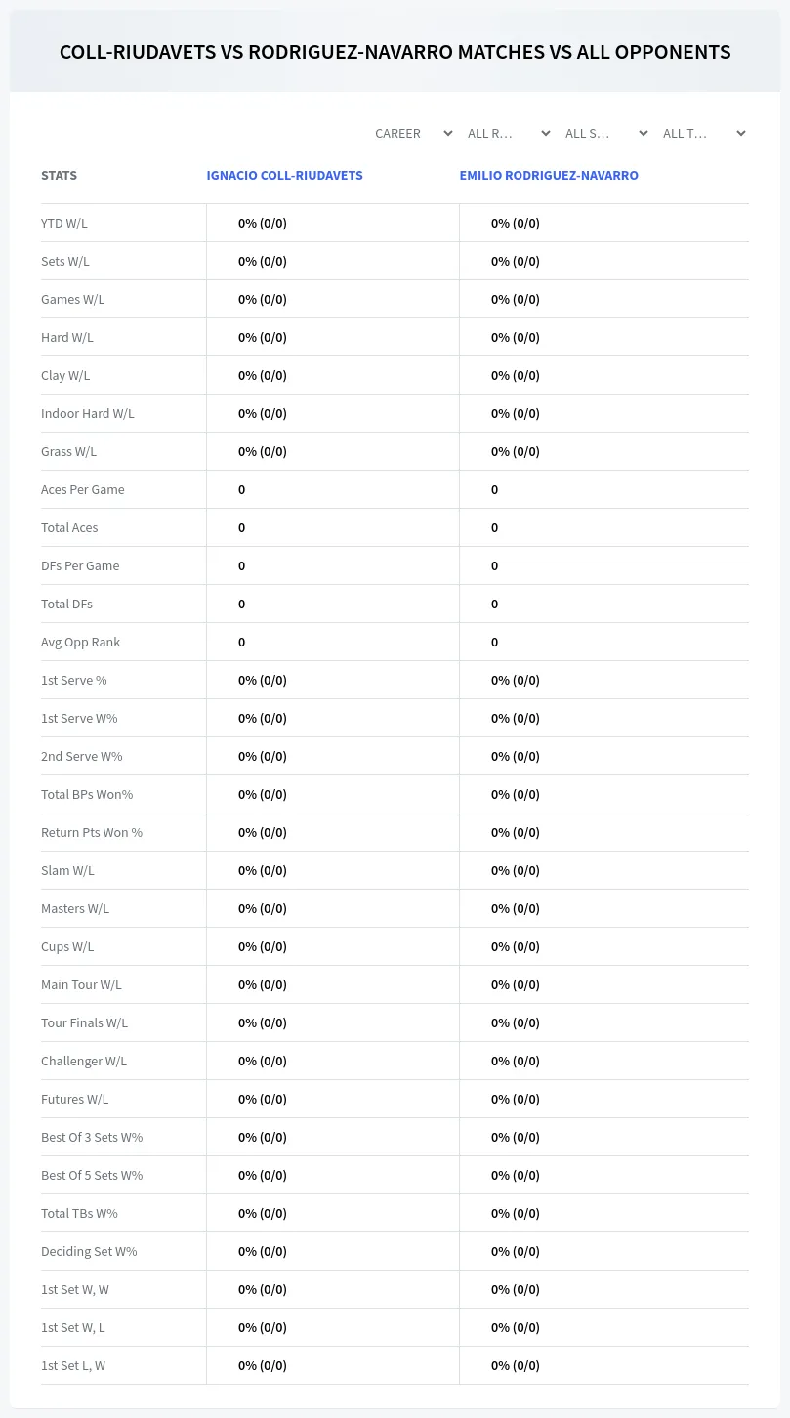
Task: Select the Total Aces row label
Action: click(x=69, y=527)
